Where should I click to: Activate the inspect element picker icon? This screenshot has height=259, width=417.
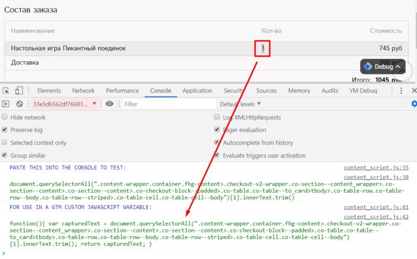tap(5, 91)
